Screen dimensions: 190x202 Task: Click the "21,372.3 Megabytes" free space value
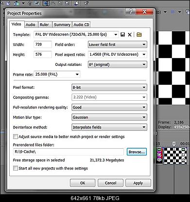click(107, 160)
